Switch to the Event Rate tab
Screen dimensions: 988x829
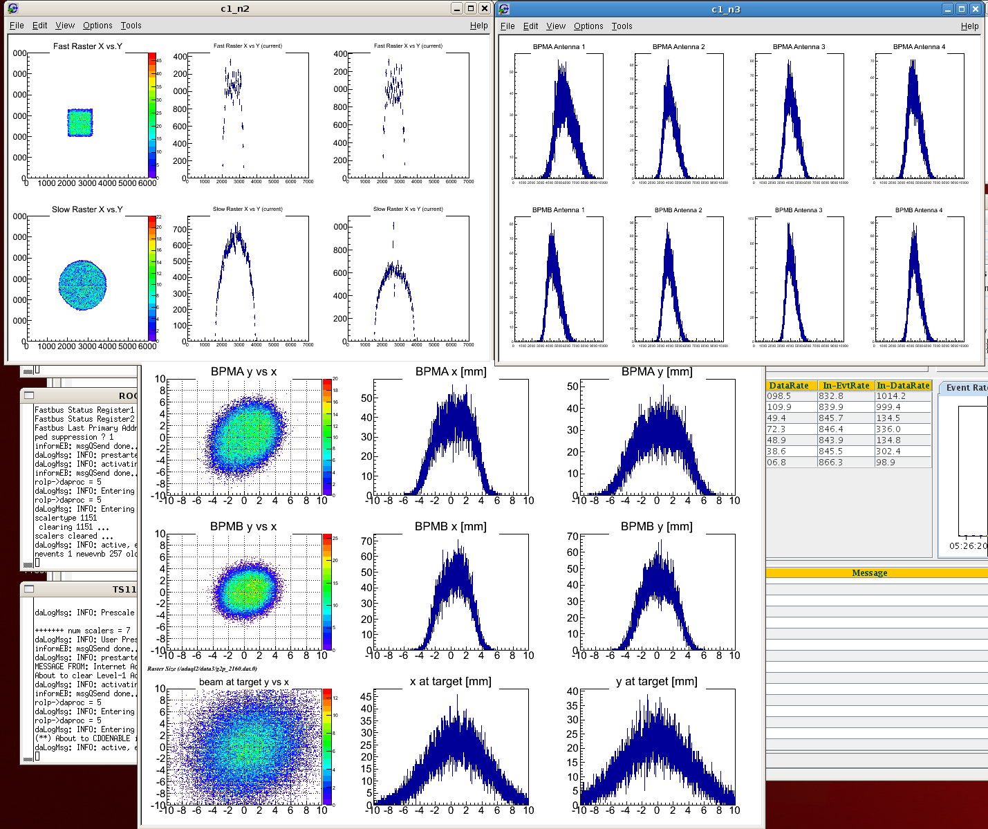(x=965, y=388)
